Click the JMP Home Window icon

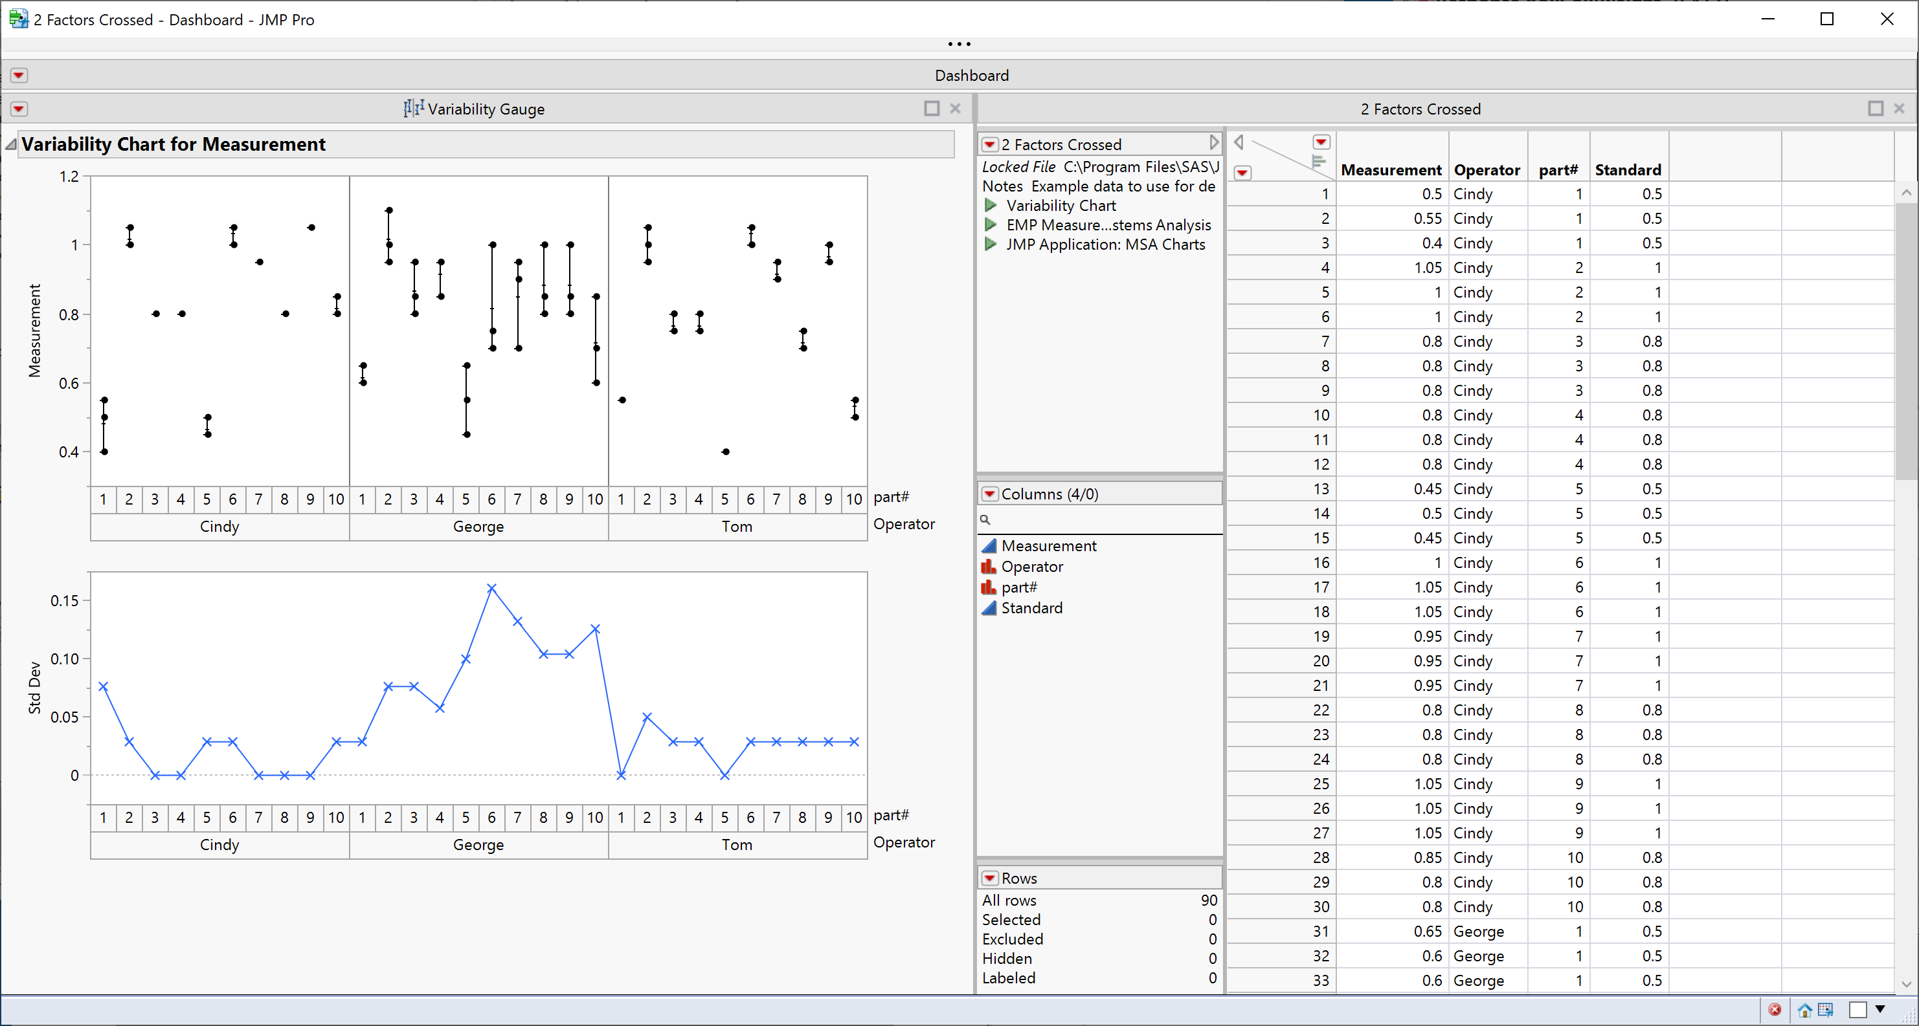point(1804,1010)
